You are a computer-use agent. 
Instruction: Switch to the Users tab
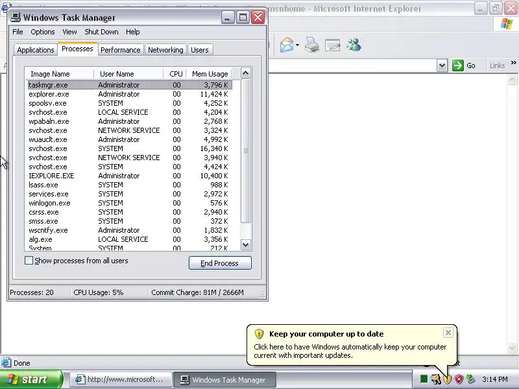200,50
